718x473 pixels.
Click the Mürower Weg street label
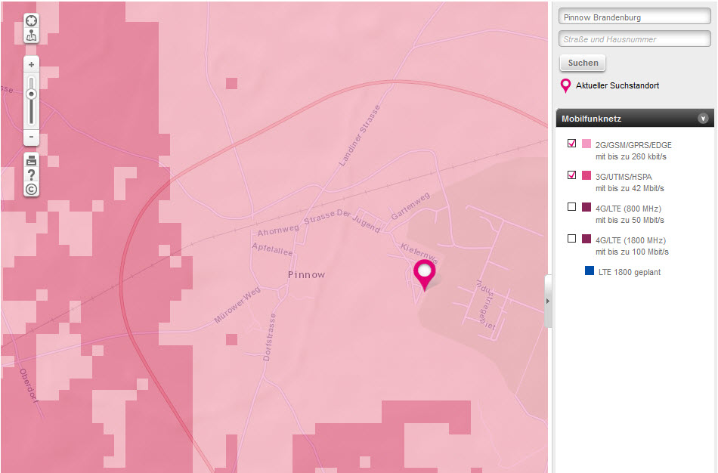[237, 305]
